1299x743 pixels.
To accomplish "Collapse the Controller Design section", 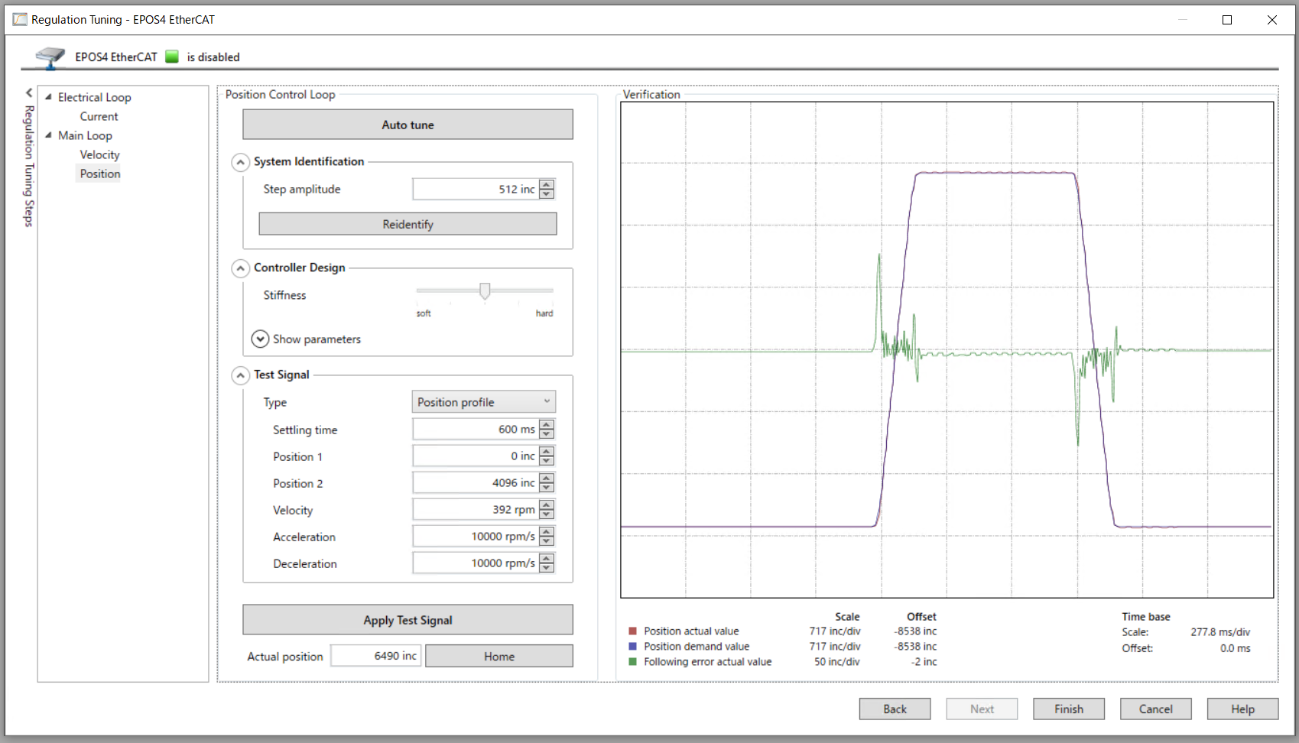I will click(x=241, y=268).
